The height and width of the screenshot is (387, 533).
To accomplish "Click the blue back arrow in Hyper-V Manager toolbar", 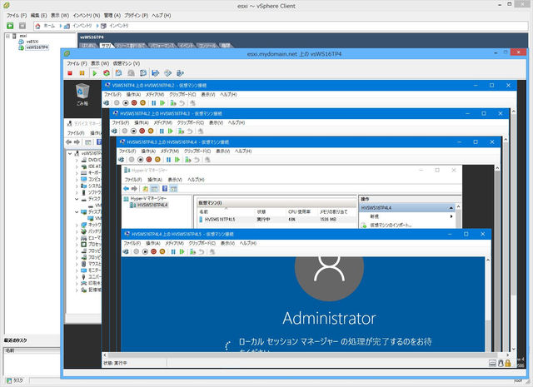I will pyautogui.click(x=126, y=189).
